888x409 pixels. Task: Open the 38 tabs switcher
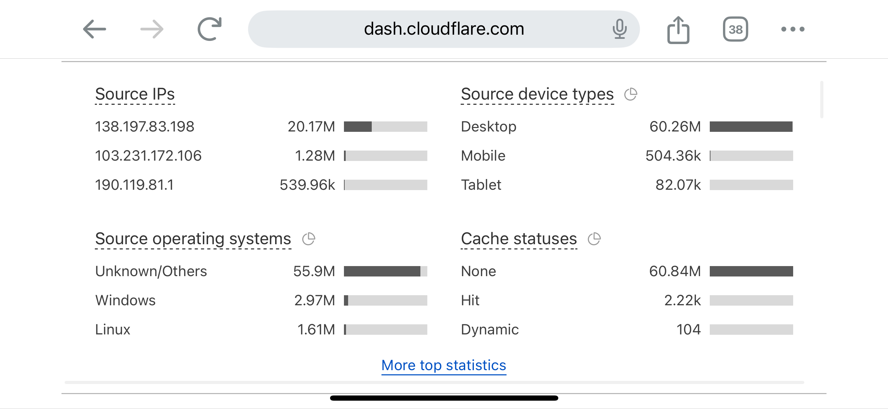(x=735, y=29)
